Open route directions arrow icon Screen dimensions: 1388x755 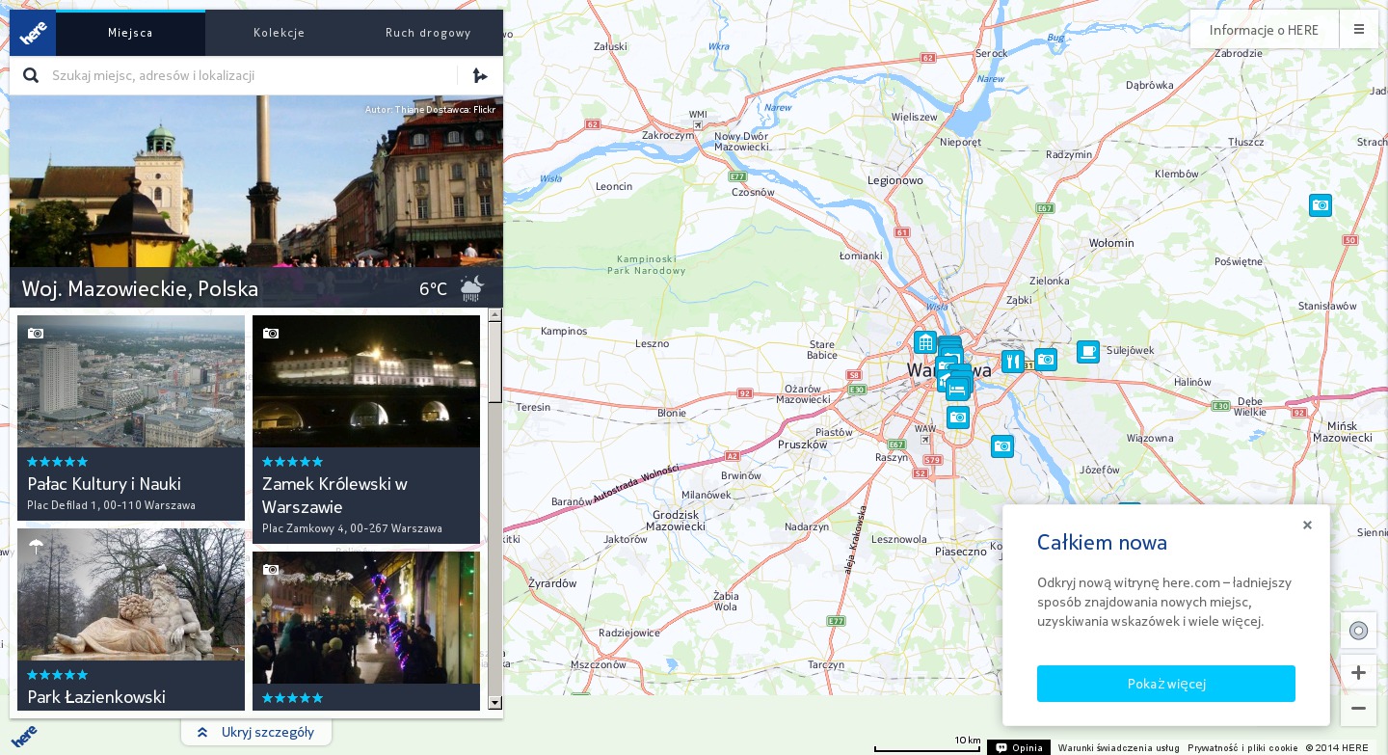pyautogui.click(x=480, y=75)
